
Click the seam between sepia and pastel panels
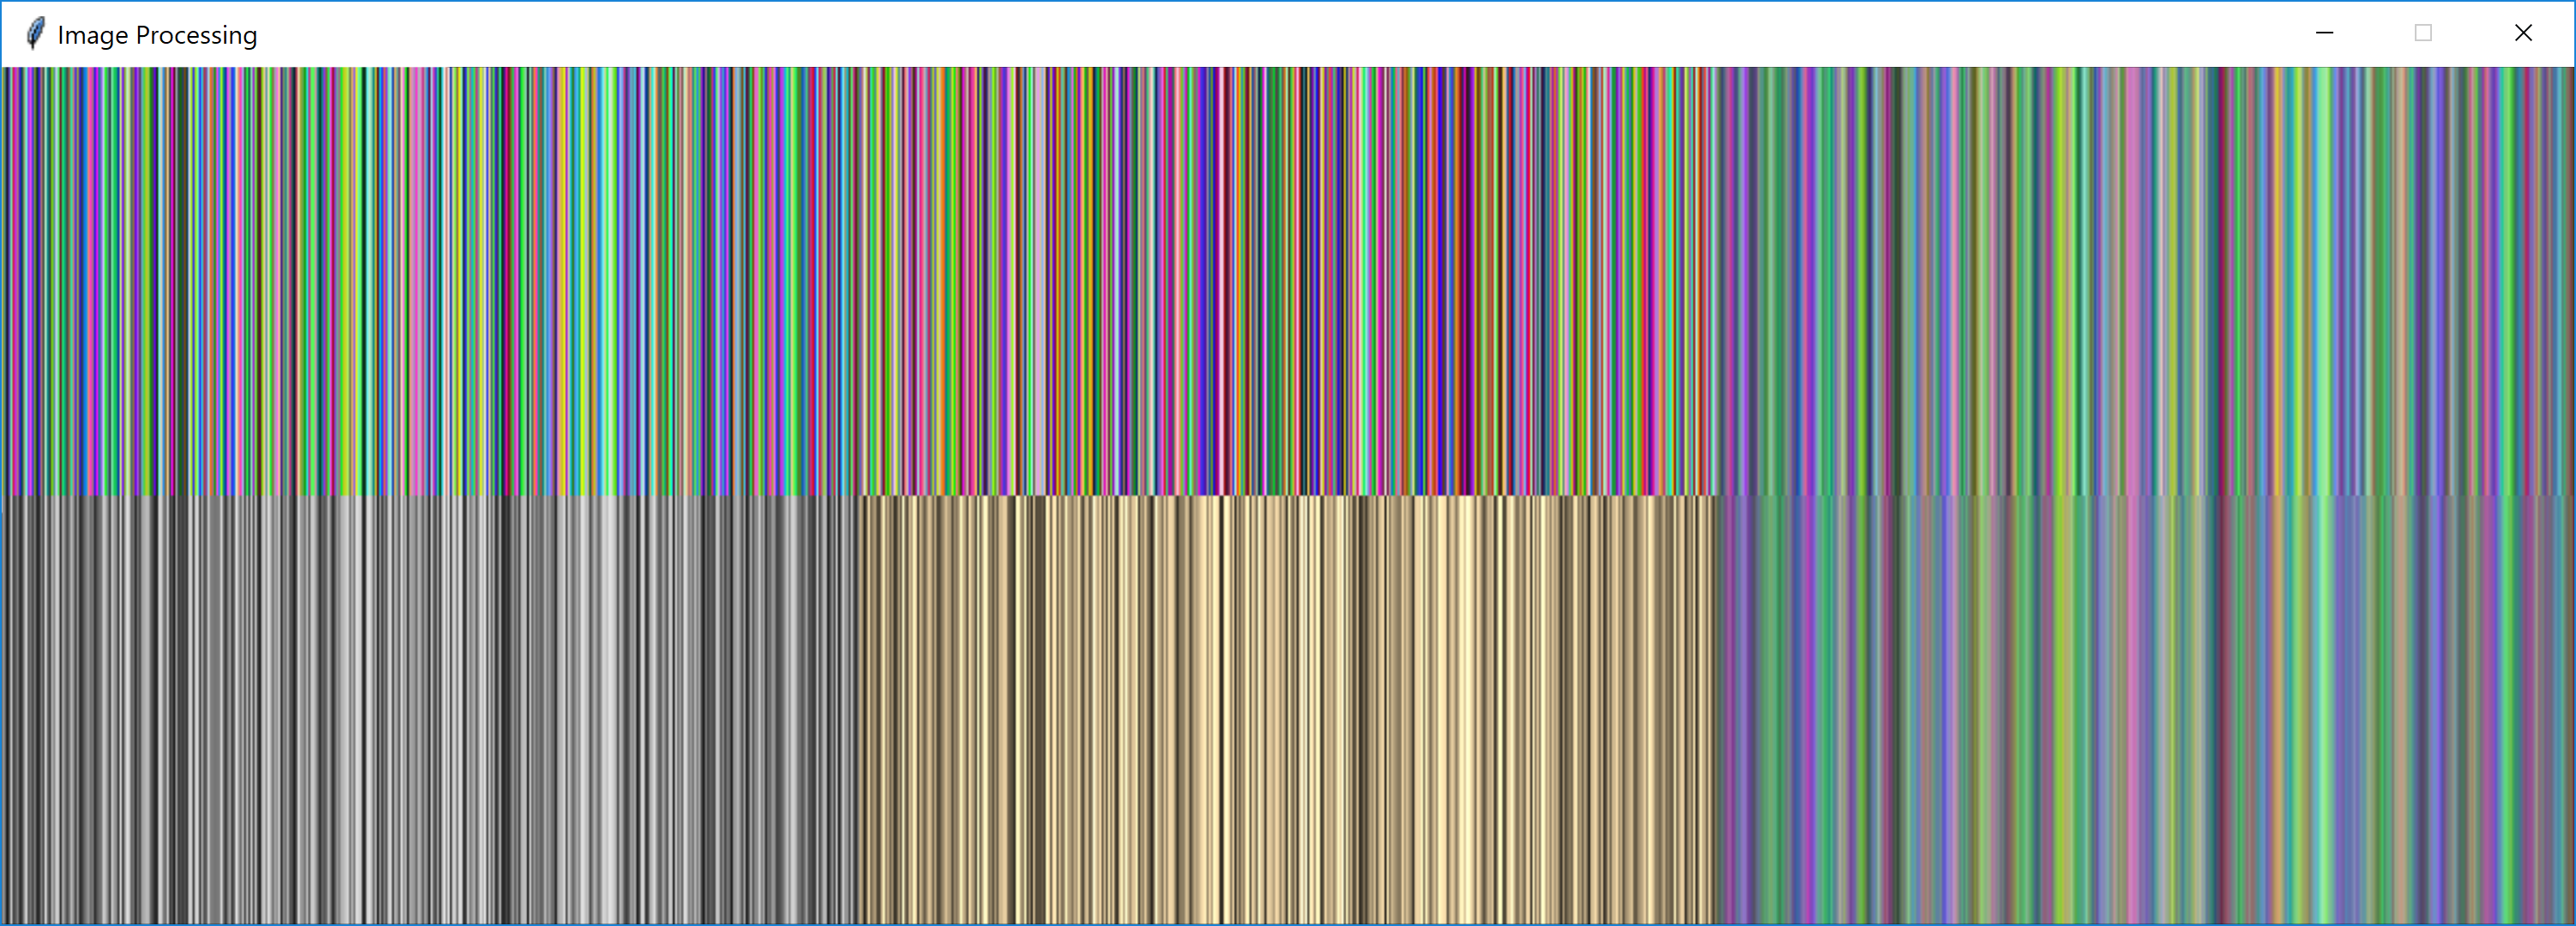[1716, 709]
